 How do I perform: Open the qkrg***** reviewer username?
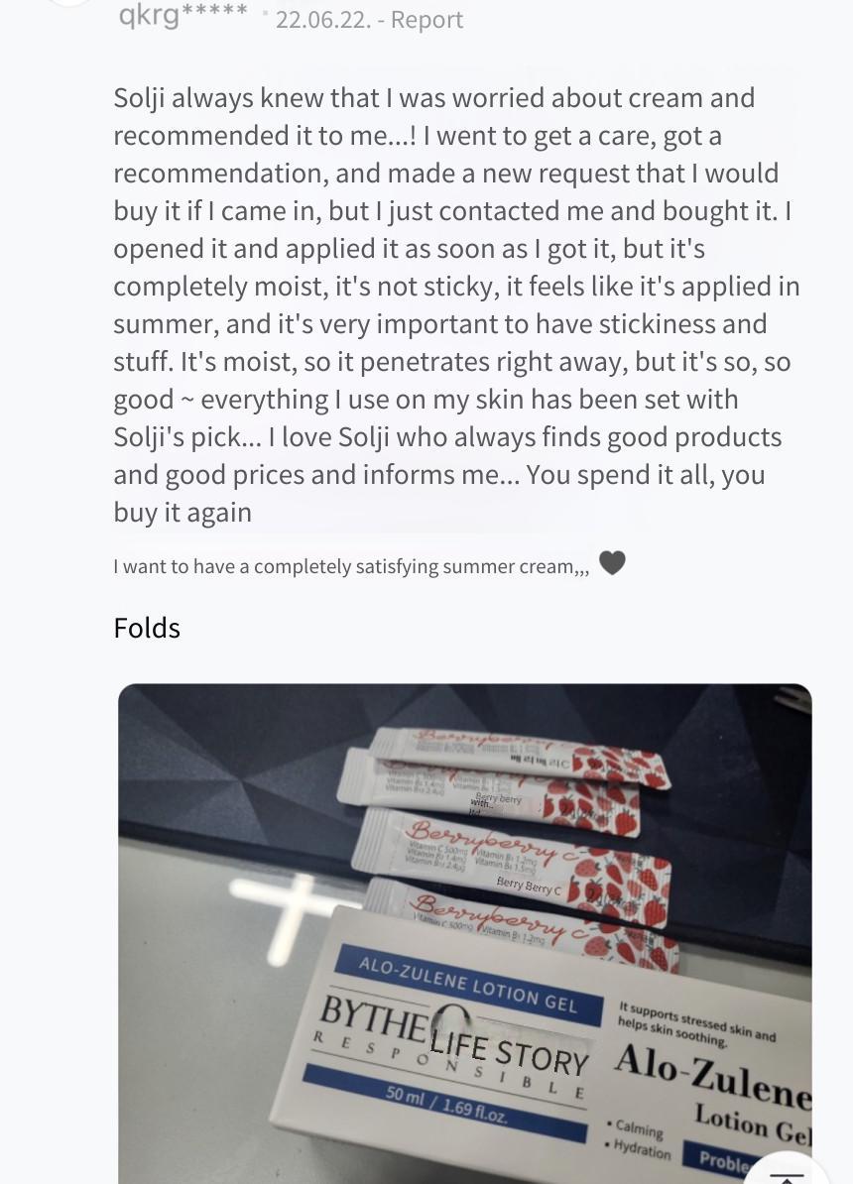pos(183,14)
